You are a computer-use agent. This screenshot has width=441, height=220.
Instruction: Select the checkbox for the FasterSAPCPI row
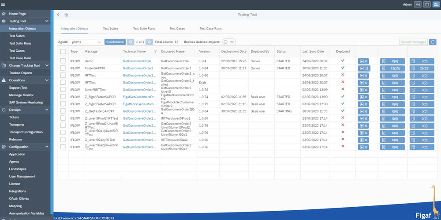coord(63,68)
